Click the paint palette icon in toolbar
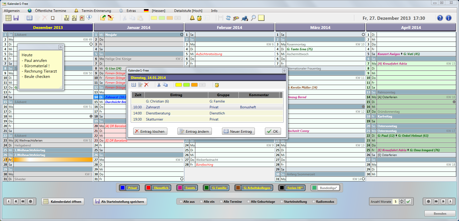The height and width of the screenshot is (221, 459). point(236,18)
